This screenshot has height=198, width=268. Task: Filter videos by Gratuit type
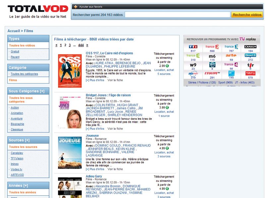(x=15, y=51)
